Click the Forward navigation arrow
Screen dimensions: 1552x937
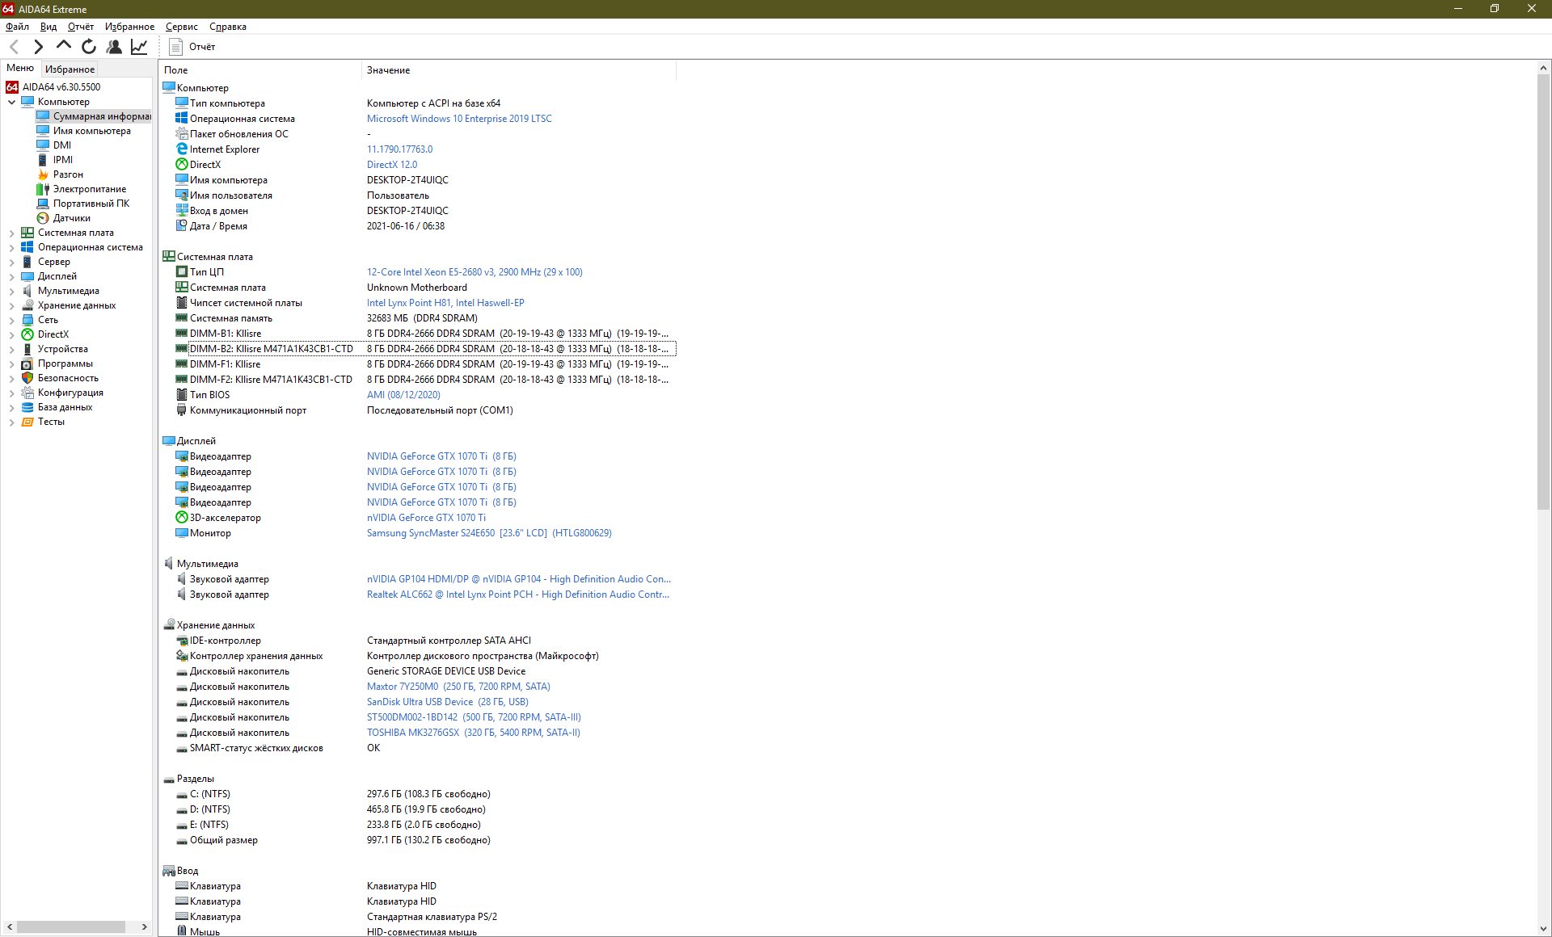[38, 47]
